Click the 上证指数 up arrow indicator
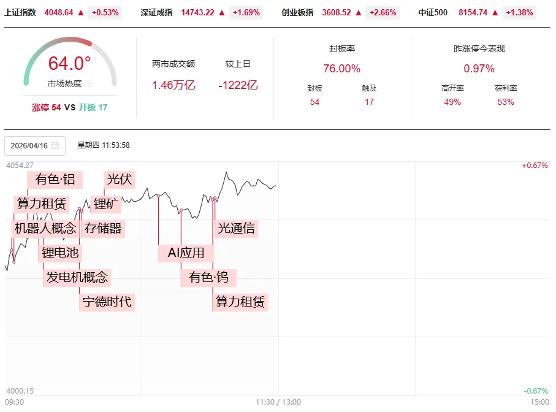 (80, 12)
